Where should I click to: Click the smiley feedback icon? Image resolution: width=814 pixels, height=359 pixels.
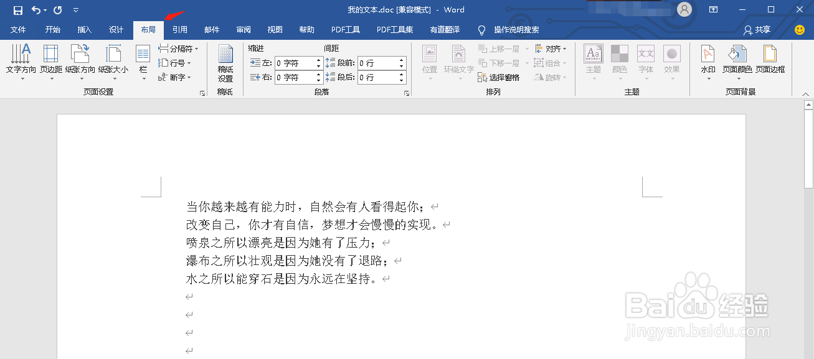[800, 30]
